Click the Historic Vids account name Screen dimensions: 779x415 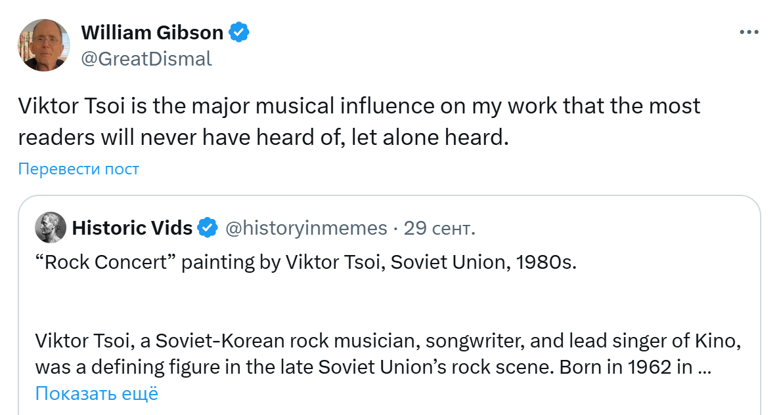tap(132, 227)
